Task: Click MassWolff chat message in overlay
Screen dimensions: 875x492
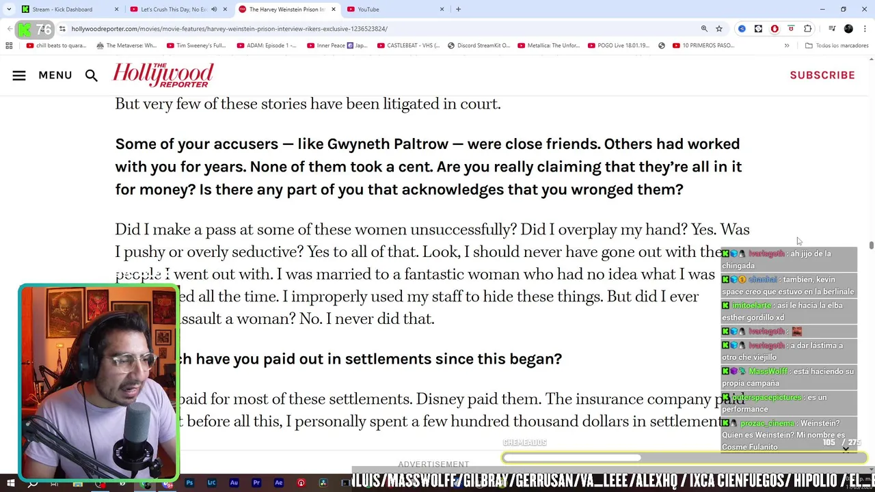Action: (x=789, y=377)
